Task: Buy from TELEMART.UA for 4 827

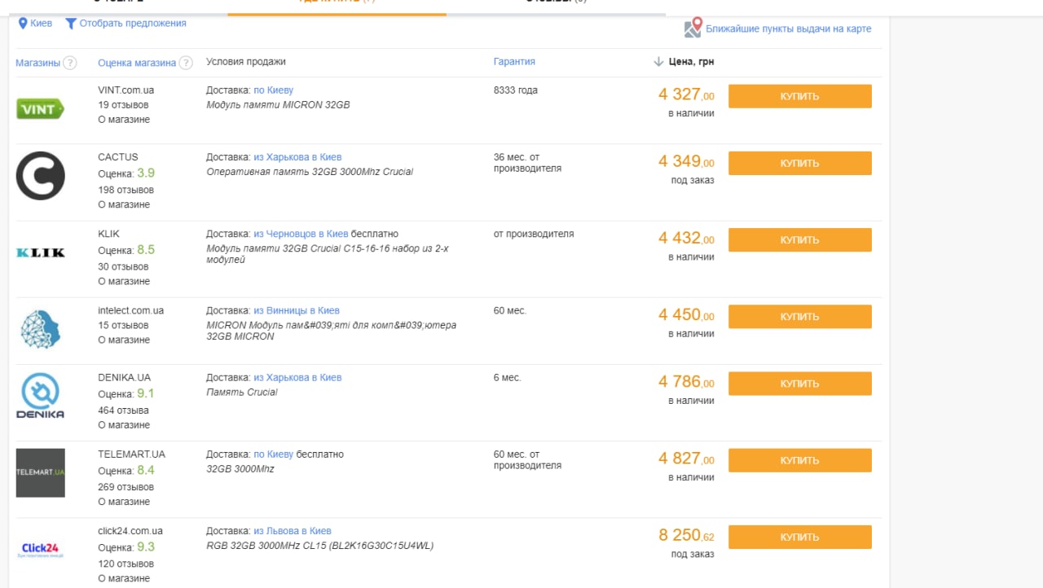Action: pos(799,460)
